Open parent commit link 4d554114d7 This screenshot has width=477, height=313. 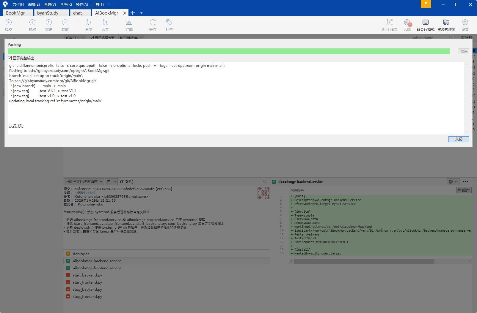[85, 193]
